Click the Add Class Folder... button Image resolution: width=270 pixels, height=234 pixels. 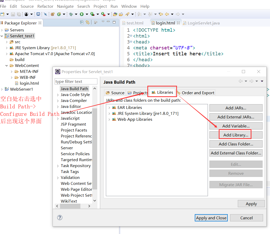tap(236, 144)
